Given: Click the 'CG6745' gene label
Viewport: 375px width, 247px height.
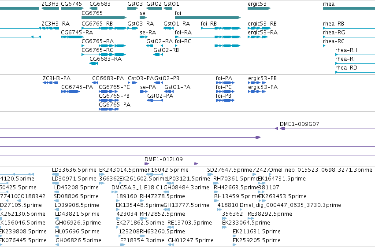Looking at the screenshot, I should (71, 4).
